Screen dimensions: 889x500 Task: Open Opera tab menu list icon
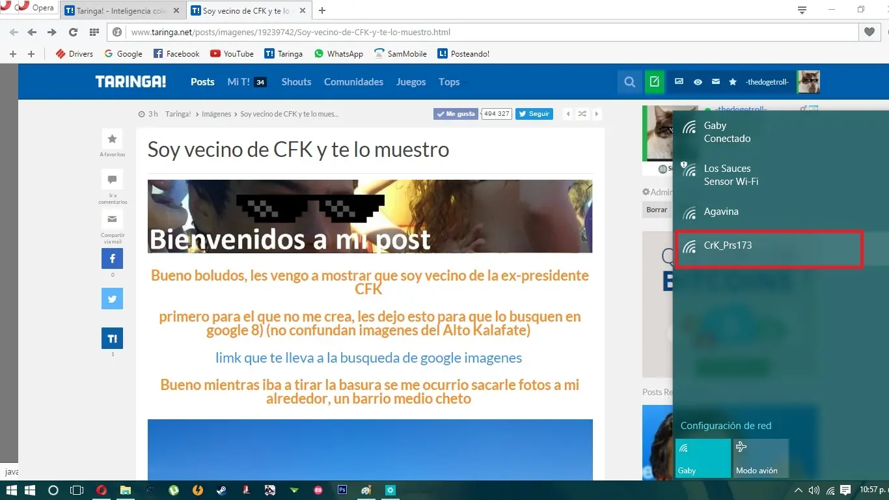[802, 10]
